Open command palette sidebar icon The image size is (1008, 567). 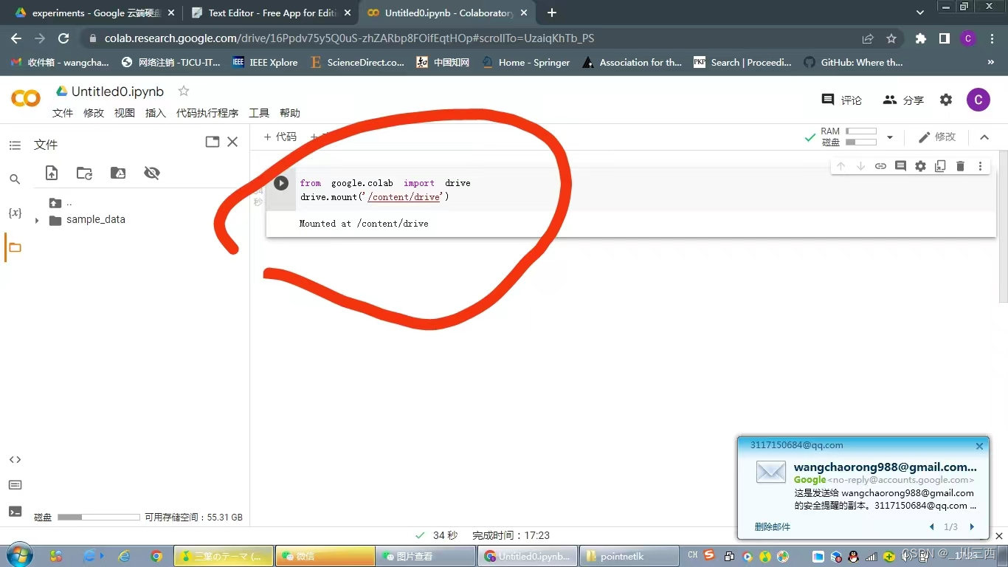pos(15,485)
